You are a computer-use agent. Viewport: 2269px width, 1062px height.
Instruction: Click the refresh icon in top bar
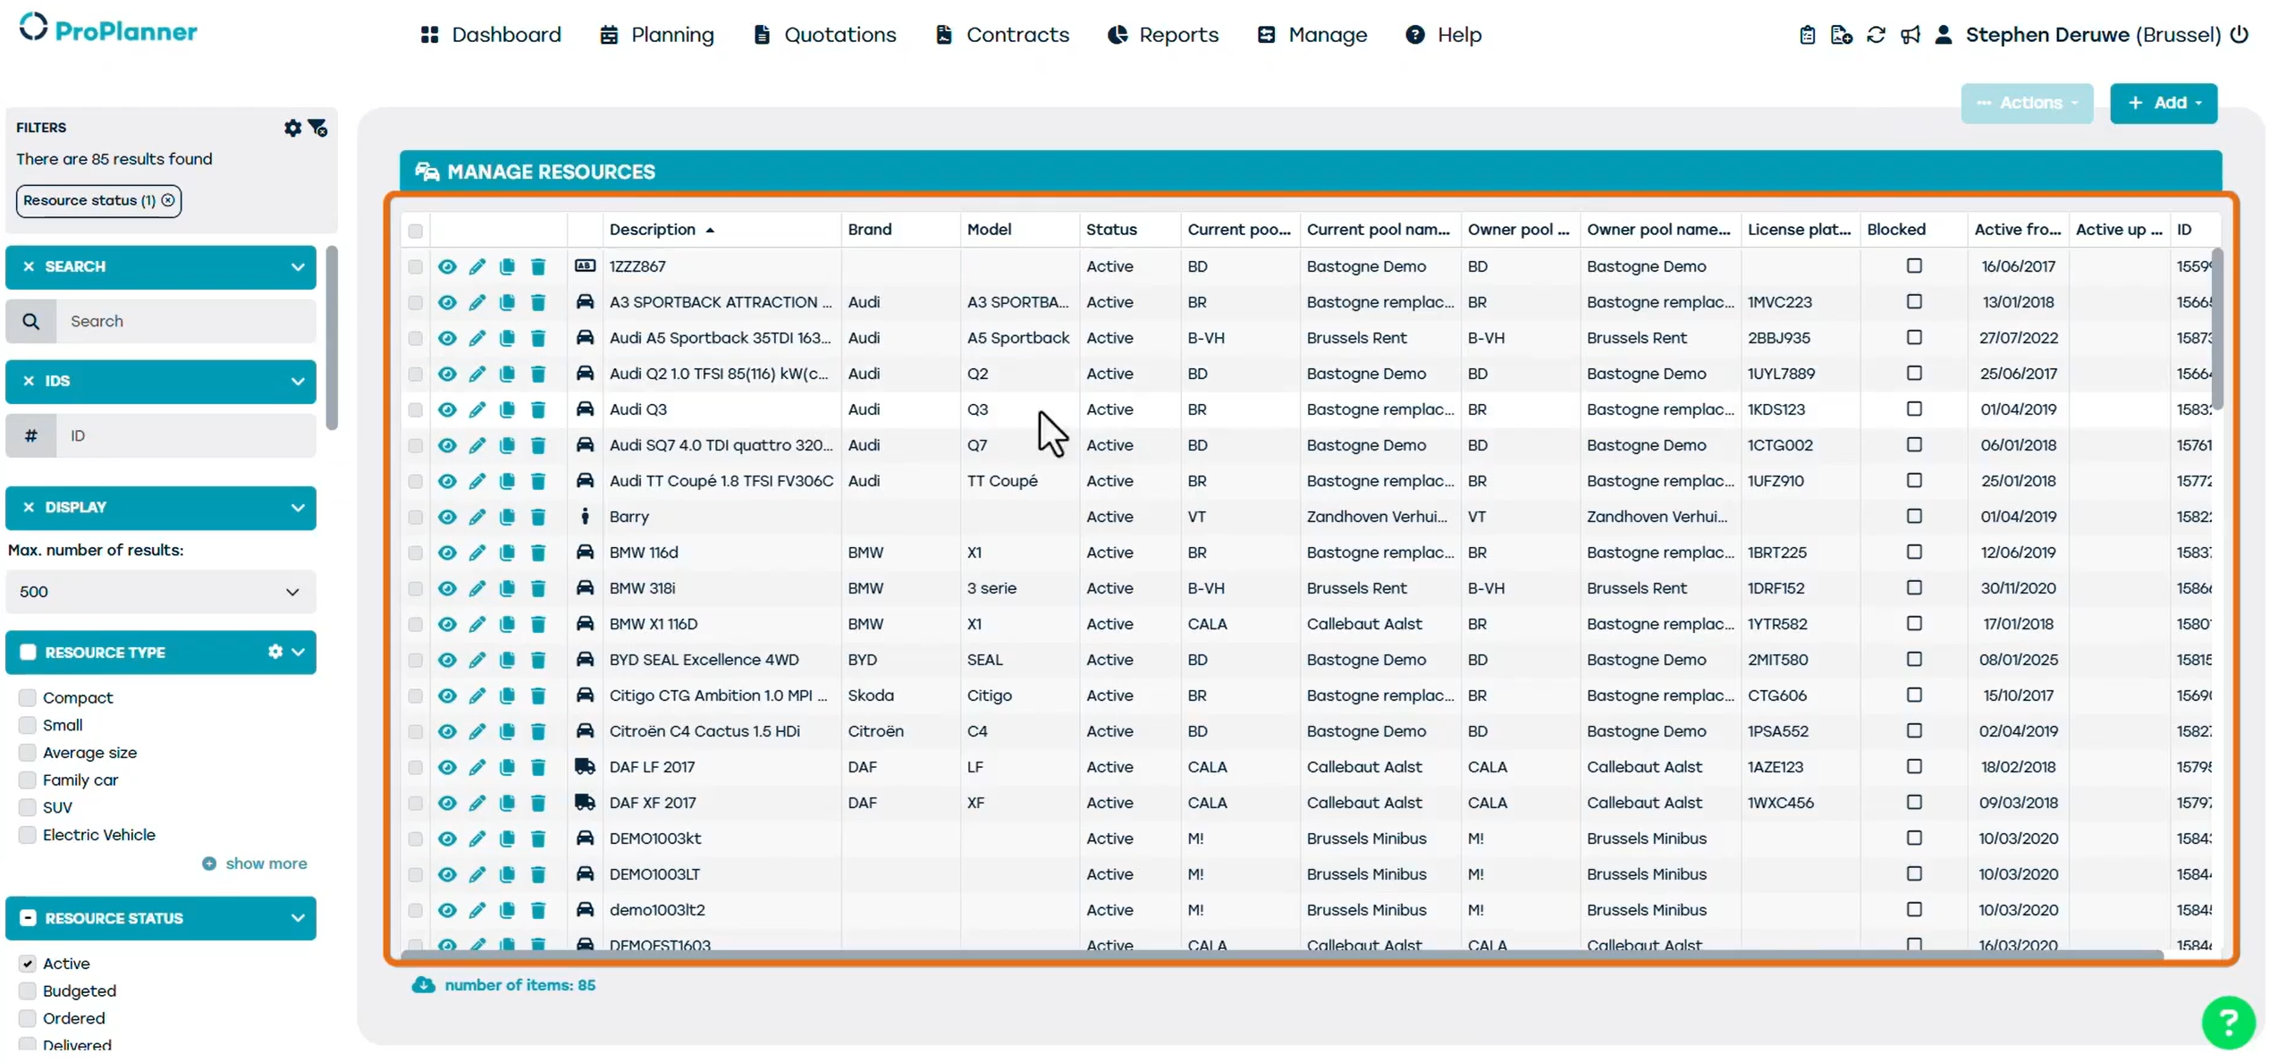(x=1877, y=35)
